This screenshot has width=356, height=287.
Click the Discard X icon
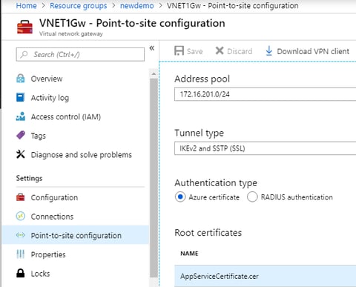[220, 51]
